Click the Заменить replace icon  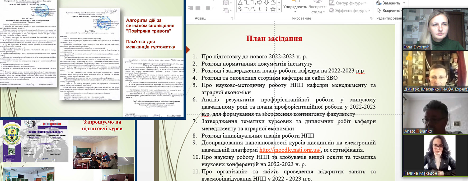379,3
